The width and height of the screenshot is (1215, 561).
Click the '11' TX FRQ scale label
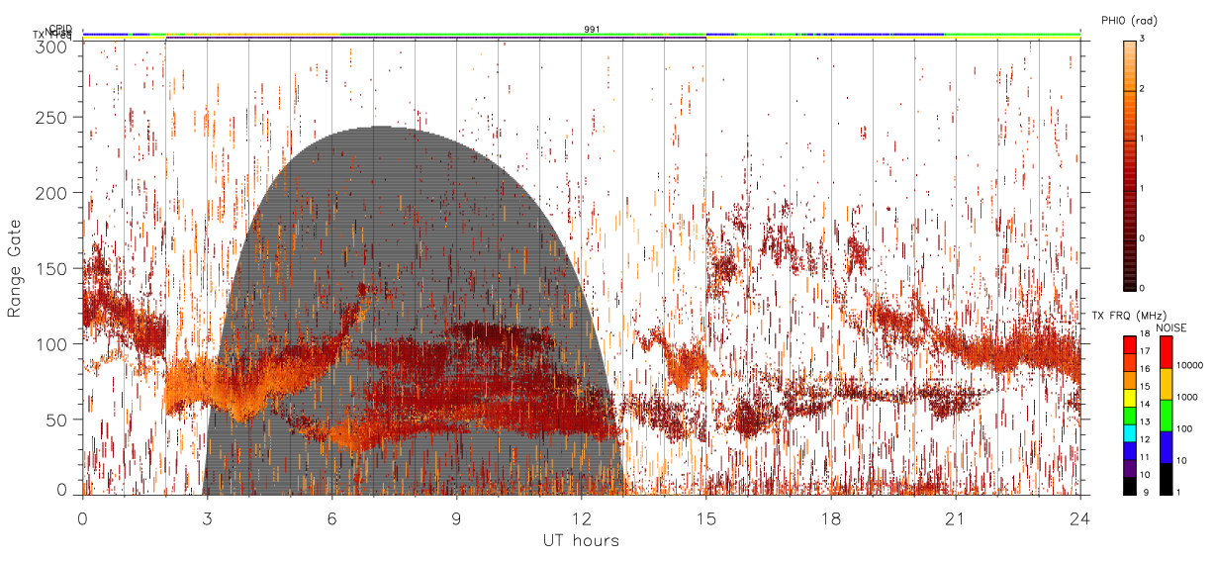pos(1146,457)
